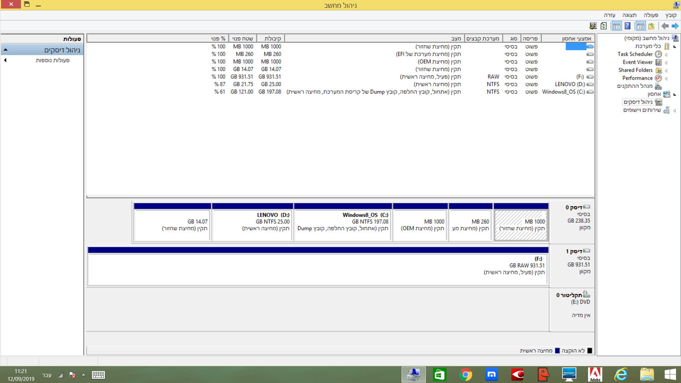Click the Refresh toolbar icon
The height and width of the screenshot is (383, 681).
coord(604,26)
